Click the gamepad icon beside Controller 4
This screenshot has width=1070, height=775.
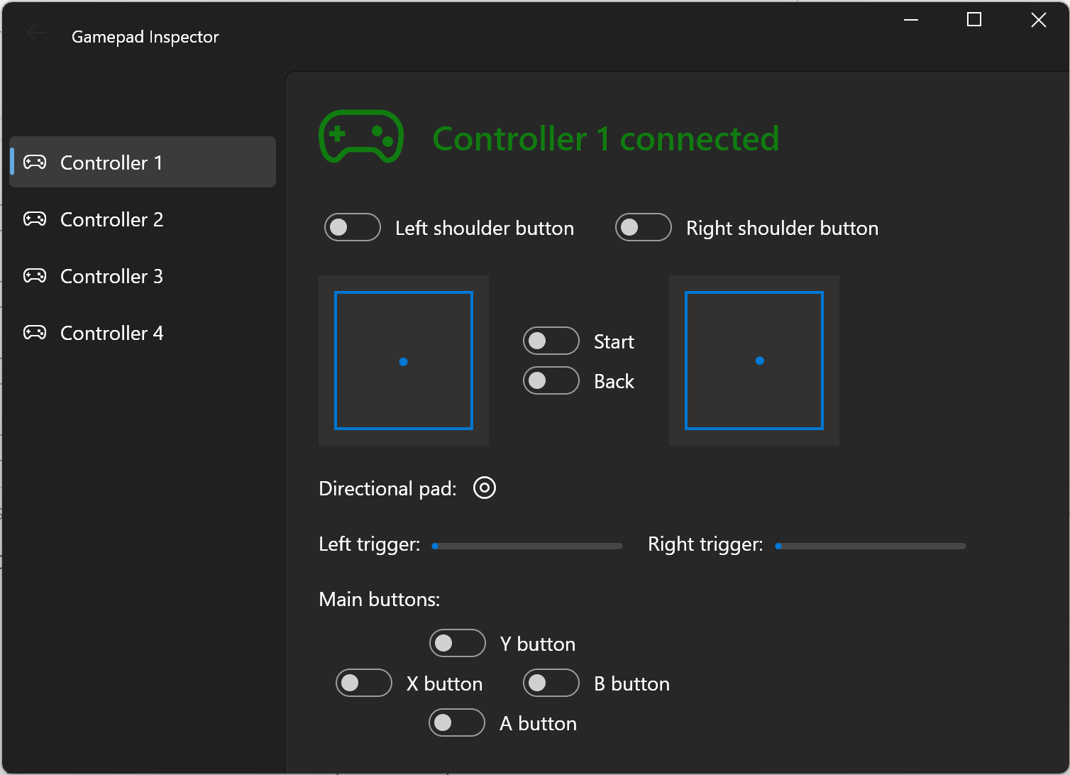(35, 332)
